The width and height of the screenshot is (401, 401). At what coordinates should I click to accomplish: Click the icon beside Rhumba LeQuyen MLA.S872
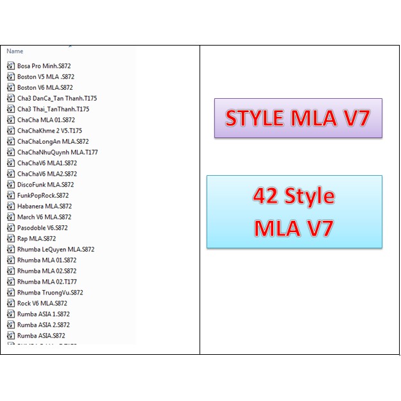point(11,249)
